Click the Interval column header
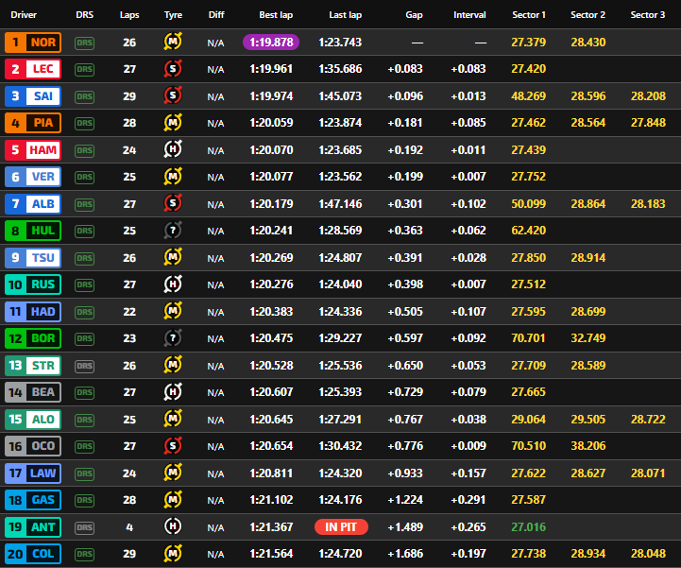The image size is (681, 568). point(469,15)
